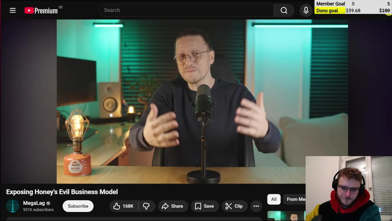Screen dimensions: 392x221
Task: Share this video
Action: coord(172,206)
